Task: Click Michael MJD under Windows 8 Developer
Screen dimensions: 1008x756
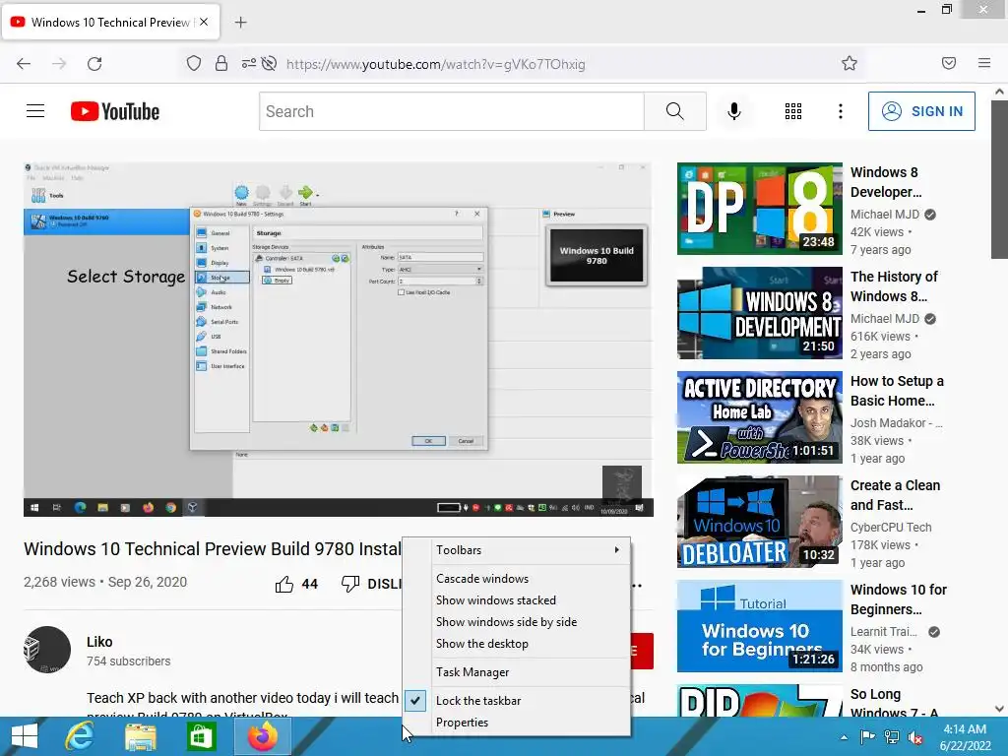Action: (x=885, y=214)
